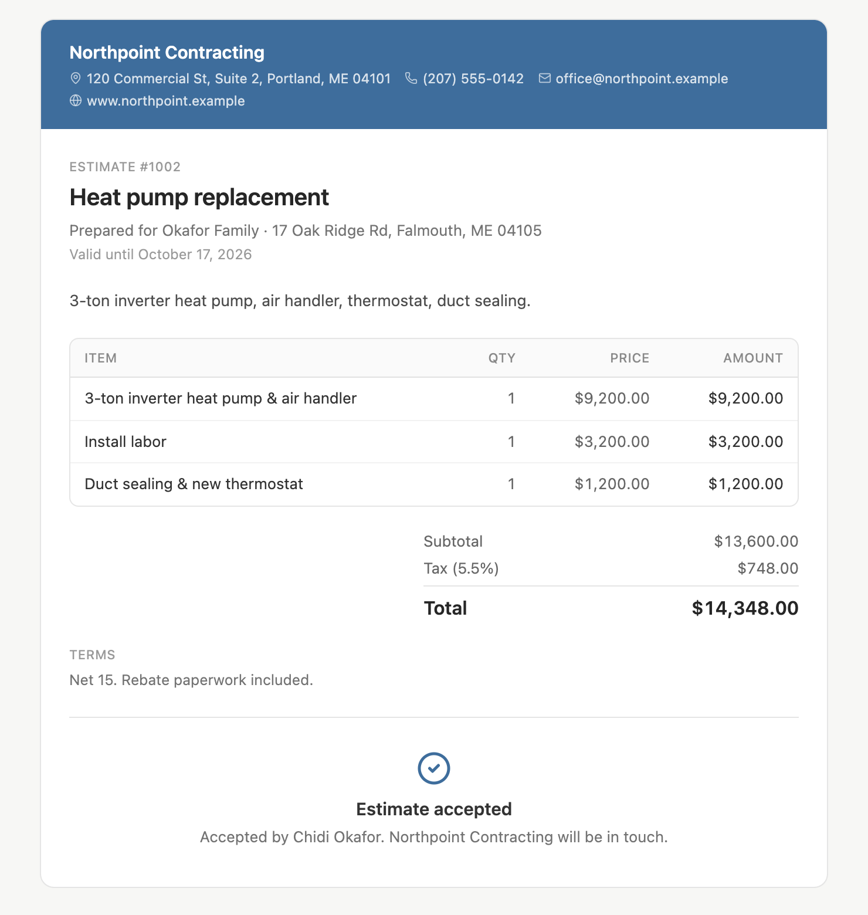Click the ESTIMATE #1002 label
Viewport: 868px width, 915px height.
tap(125, 167)
